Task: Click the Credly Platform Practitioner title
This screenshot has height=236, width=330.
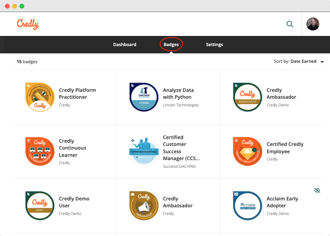Action: 77,93
